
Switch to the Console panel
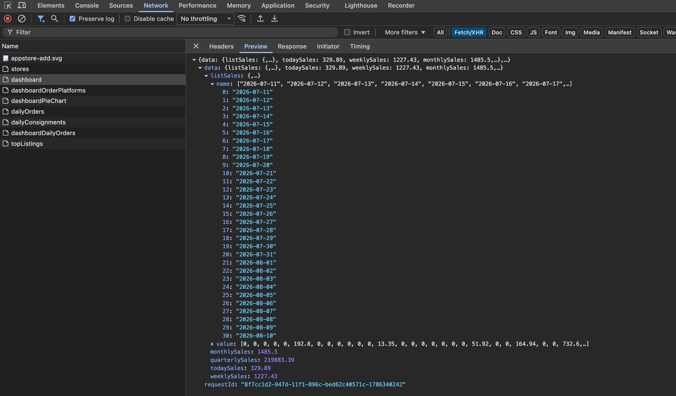(87, 5)
